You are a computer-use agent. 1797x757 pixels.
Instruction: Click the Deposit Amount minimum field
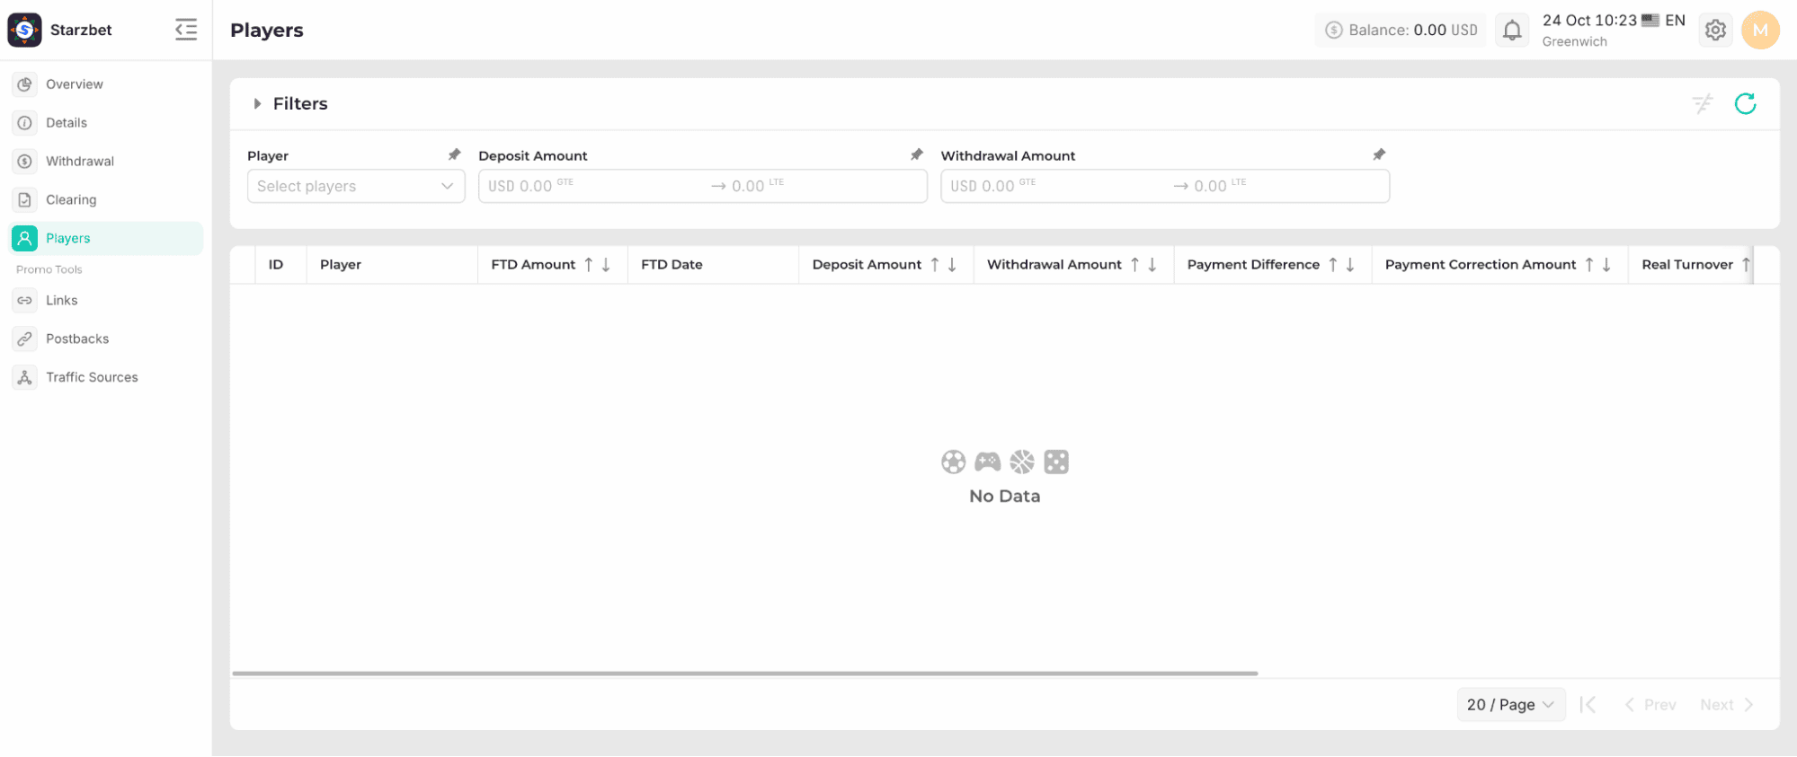[x=593, y=186]
